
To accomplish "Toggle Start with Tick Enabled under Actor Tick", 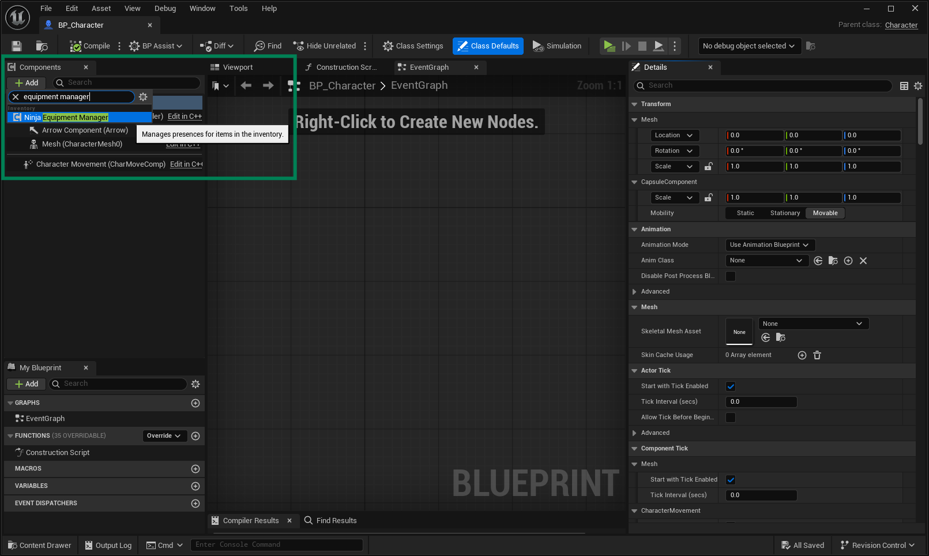I will (x=731, y=386).
